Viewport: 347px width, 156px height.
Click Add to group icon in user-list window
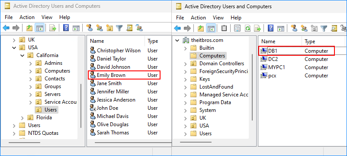click(x=139, y=28)
